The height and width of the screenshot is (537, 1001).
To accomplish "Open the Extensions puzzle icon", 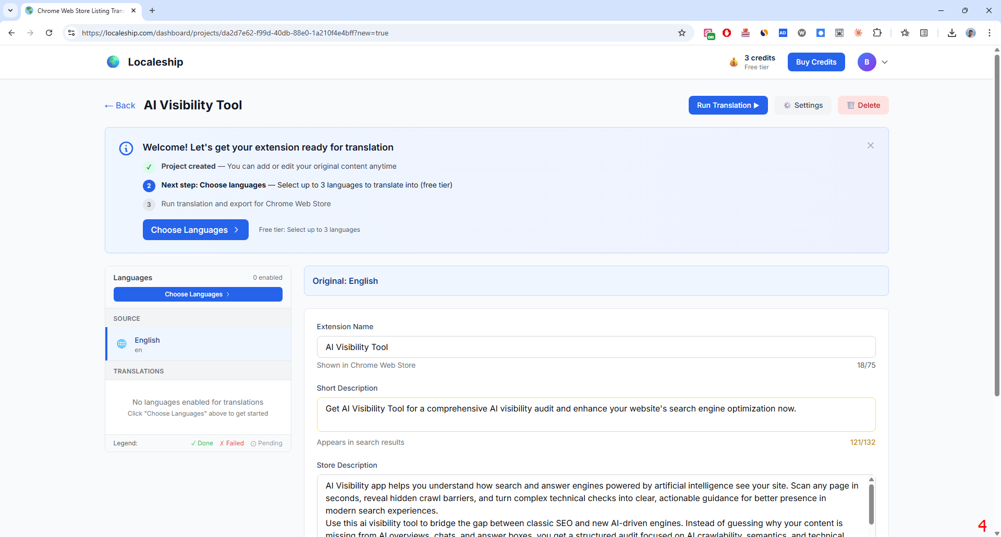I will (x=877, y=33).
